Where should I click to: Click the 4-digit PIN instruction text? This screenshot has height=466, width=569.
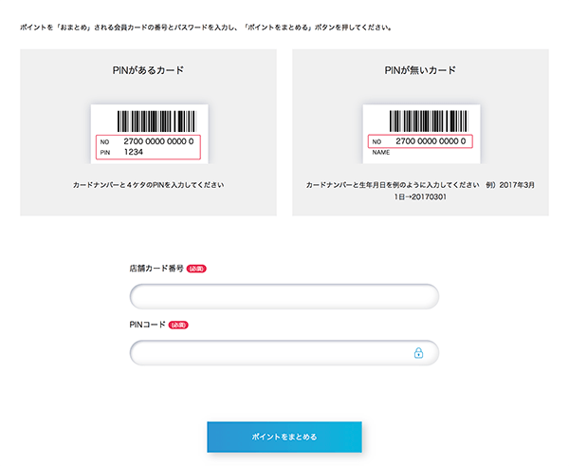[149, 185]
